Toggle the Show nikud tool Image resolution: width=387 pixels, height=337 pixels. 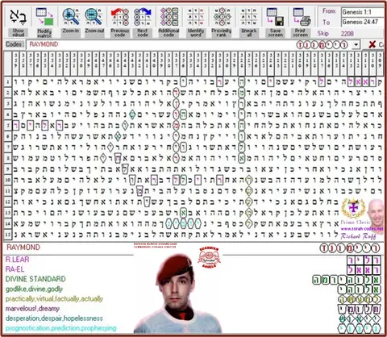point(18,23)
